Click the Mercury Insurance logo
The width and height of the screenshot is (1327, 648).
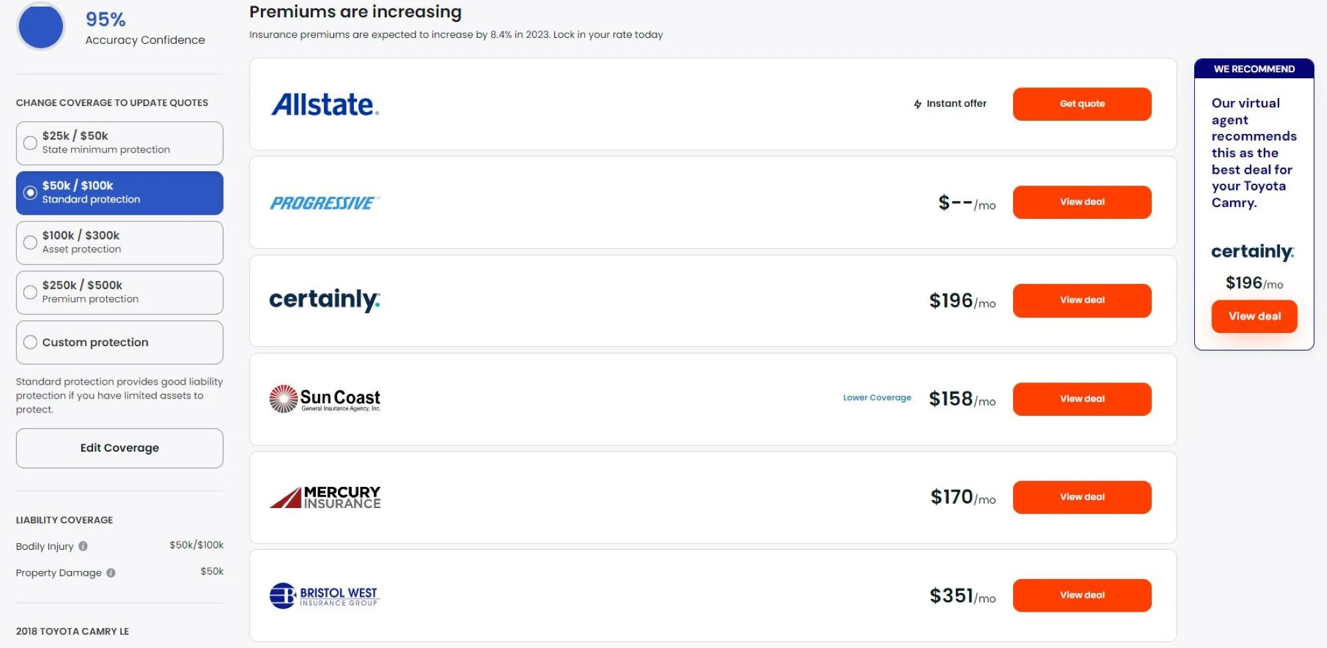coord(325,496)
